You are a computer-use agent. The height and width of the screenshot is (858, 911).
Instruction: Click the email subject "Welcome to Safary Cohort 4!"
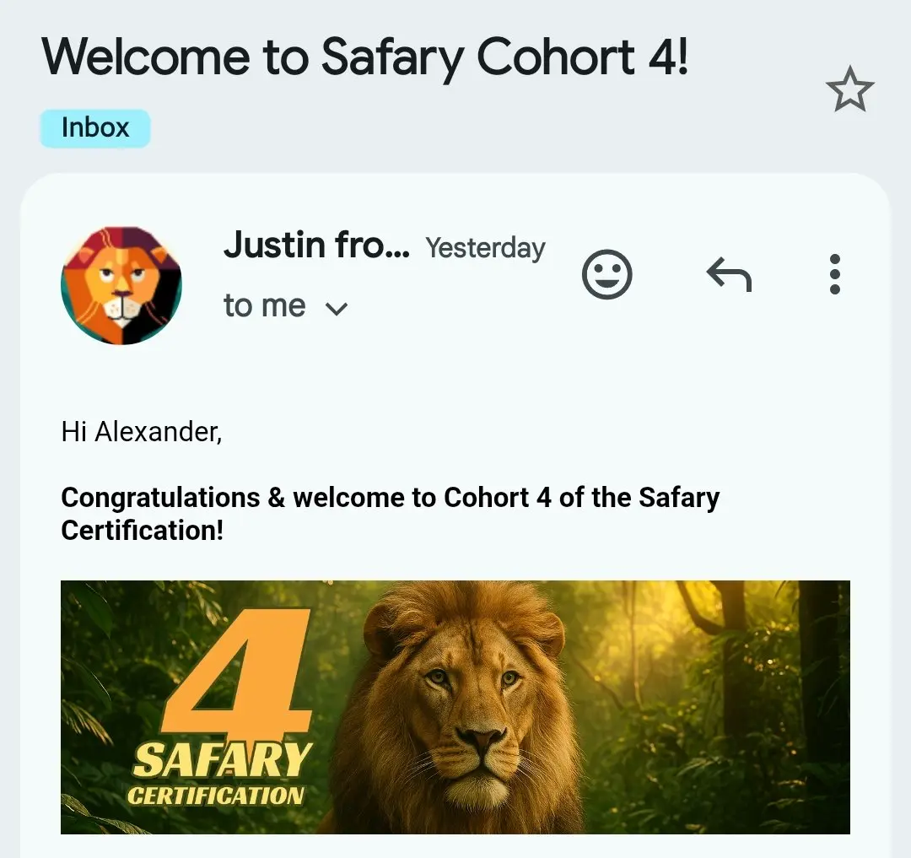pyautogui.click(x=364, y=57)
